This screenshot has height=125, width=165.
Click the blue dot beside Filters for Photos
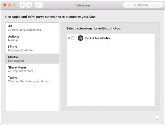click(x=69, y=38)
